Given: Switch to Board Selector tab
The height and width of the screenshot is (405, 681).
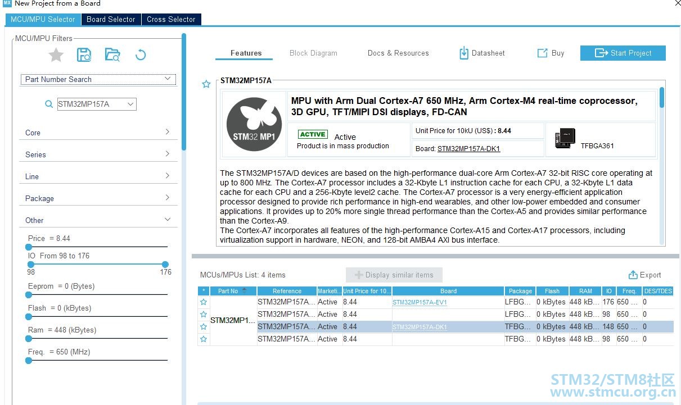Looking at the screenshot, I should click(111, 19).
